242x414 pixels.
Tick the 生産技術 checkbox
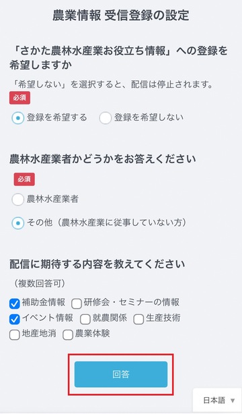pos(138,320)
